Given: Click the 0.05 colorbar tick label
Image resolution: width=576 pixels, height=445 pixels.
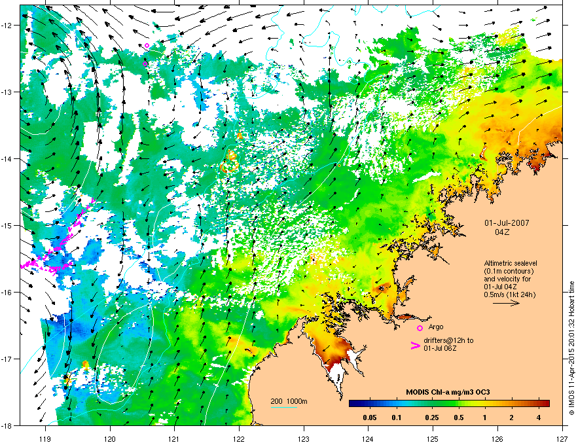Looking at the screenshot, I should pos(370,418).
